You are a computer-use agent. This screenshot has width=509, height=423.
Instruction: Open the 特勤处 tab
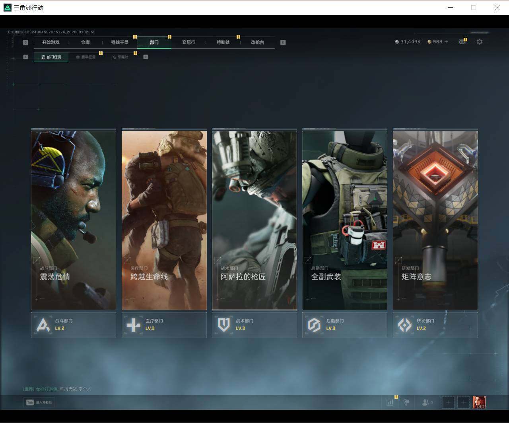click(x=223, y=42)
